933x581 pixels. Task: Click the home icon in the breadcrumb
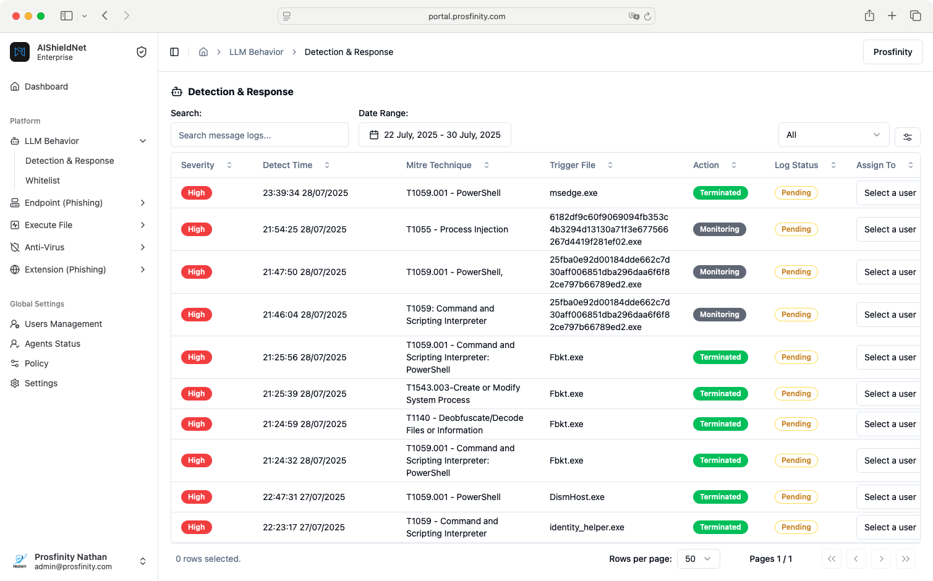coord(203,52)
